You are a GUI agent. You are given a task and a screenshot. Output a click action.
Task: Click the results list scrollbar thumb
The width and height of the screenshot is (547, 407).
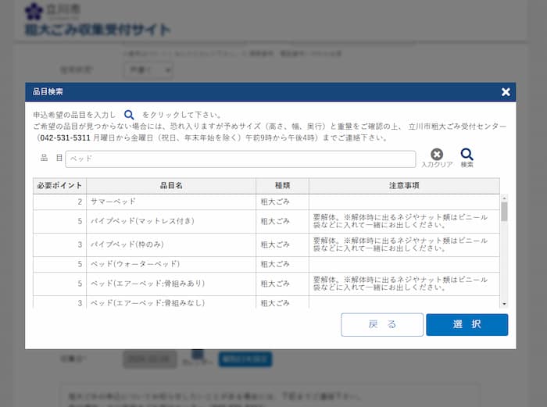point(504,212)
